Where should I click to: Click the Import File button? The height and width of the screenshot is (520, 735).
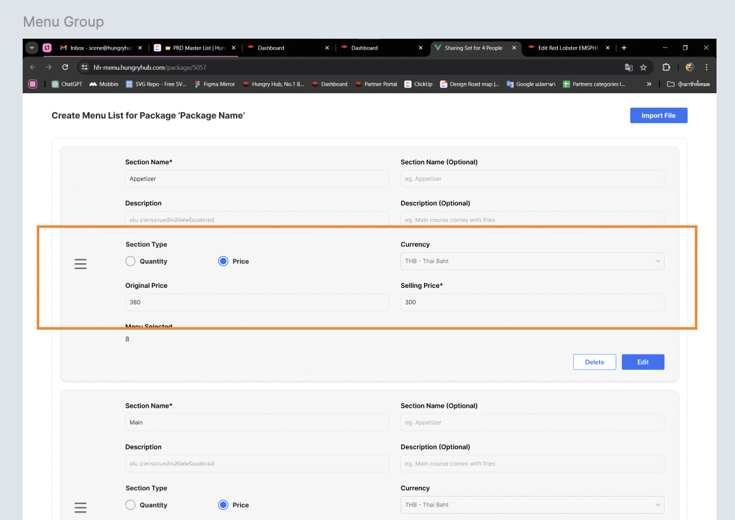click(658, 115)
